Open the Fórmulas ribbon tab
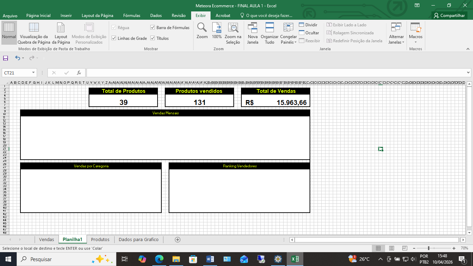Viewport: 473px width, 266px height. click(x=132, y=16)
